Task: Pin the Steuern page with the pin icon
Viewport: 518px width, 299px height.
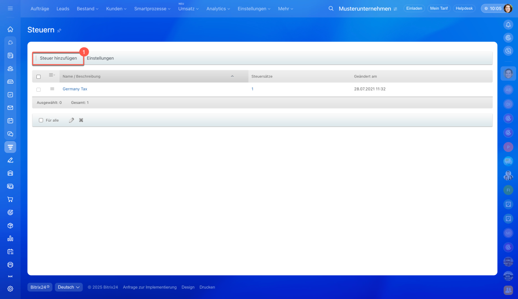Action: [x=59, y=30]
